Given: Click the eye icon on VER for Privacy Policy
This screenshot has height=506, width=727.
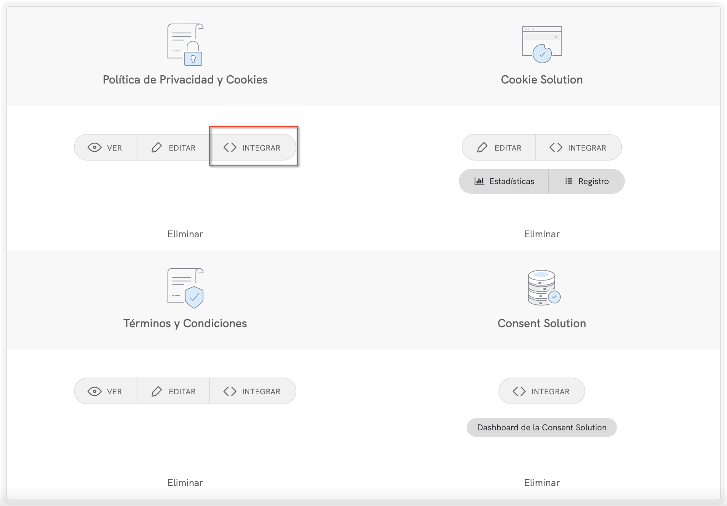Looking at the screenshot, I should click(94, 147).
